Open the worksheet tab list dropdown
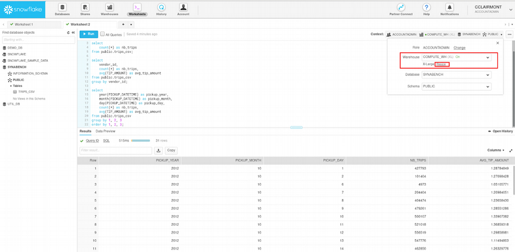 [130, 24]
